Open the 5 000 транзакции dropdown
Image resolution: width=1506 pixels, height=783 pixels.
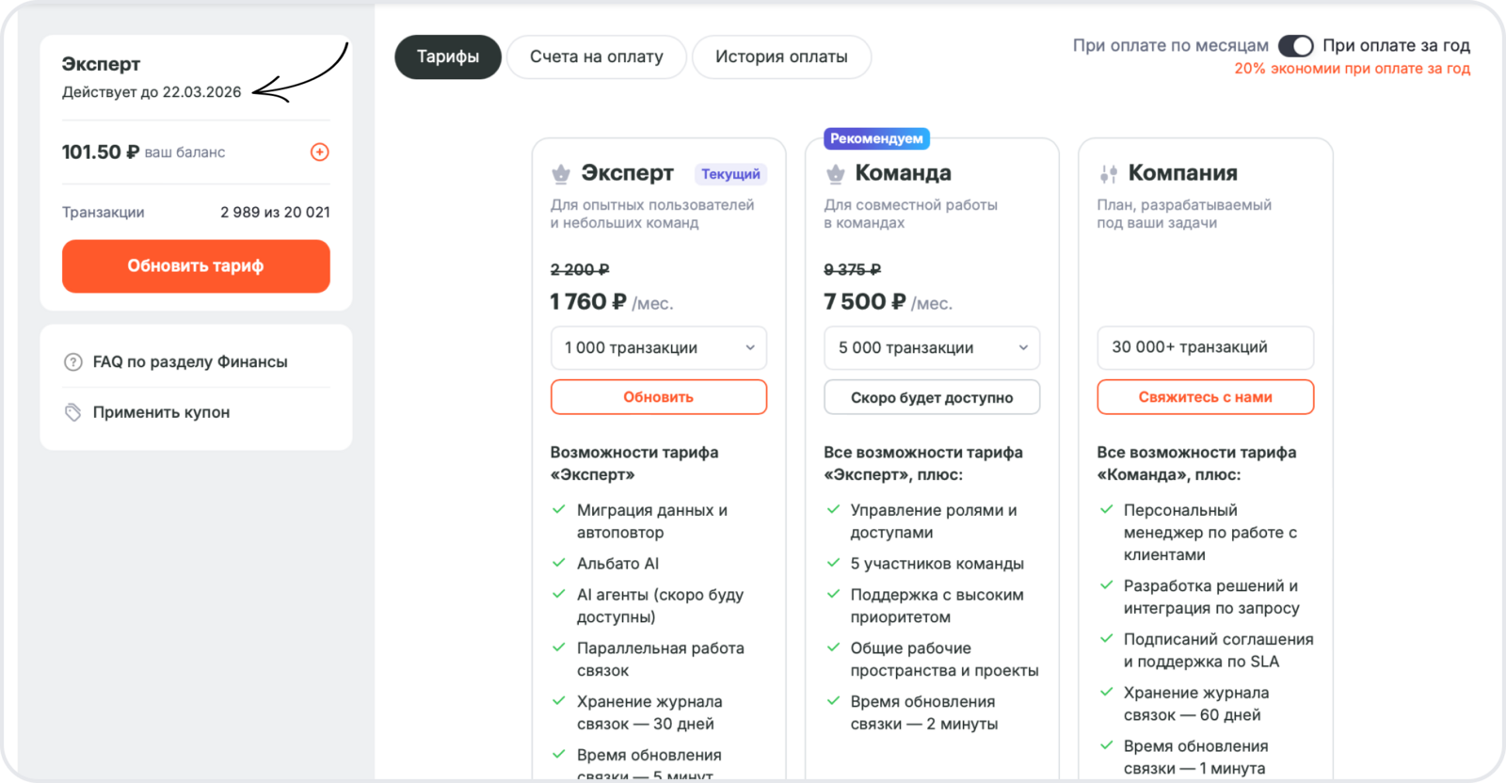click(931, 348)
